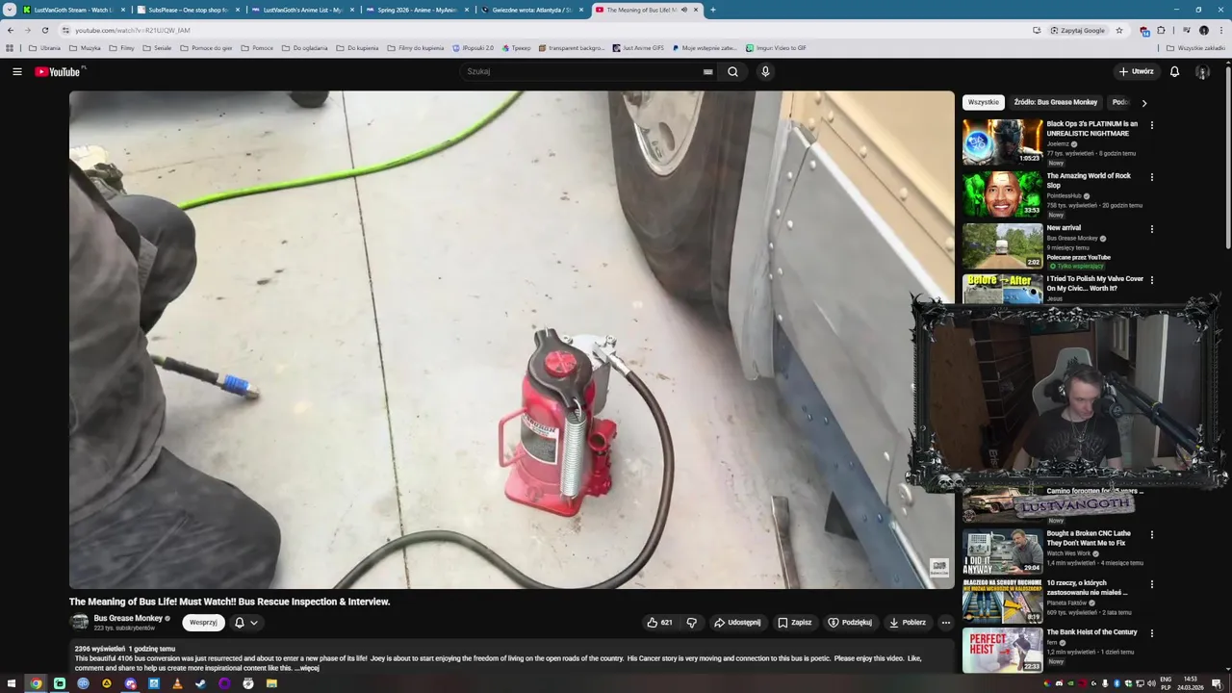Open the 'Bus Grease Monkey' channel name link
The image size is (1232, 693).
128,618
